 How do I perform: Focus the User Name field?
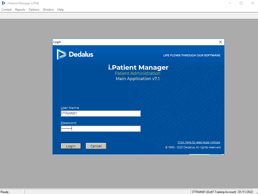pyautogui.click(x=101, y=113)
